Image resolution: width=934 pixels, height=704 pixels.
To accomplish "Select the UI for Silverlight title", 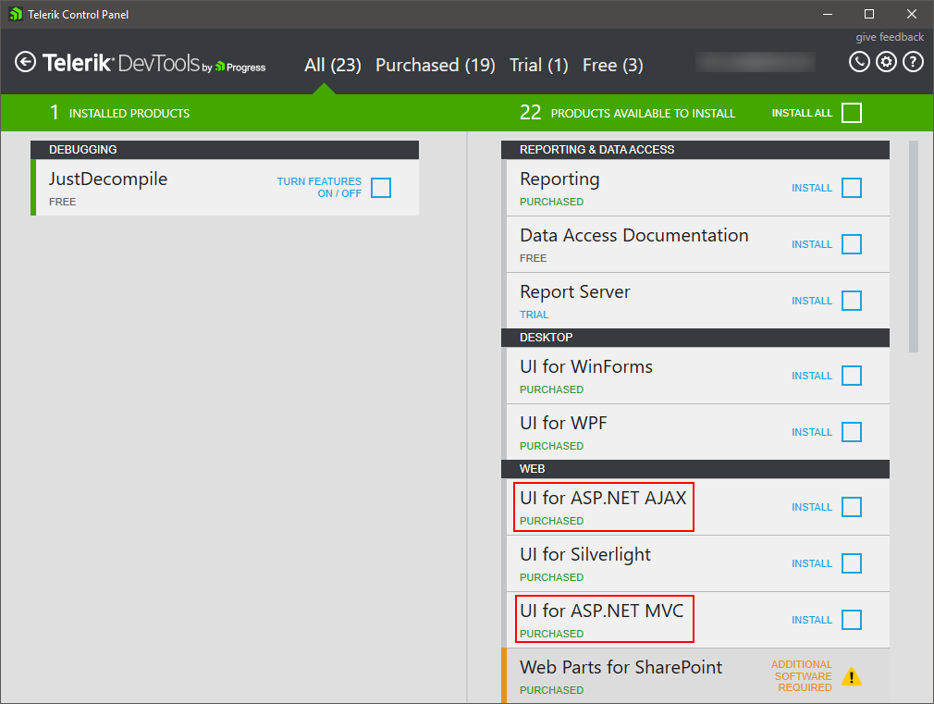I will click(585, 555).
